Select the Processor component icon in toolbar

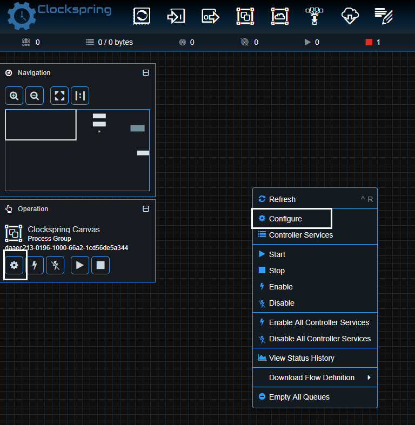[x=142, y=16]
